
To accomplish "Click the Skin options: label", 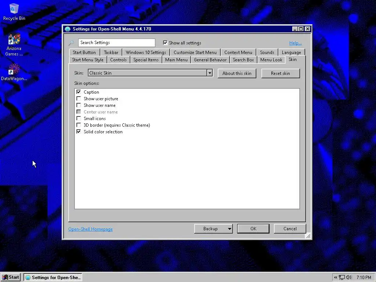I will click(x=87, y=83).
